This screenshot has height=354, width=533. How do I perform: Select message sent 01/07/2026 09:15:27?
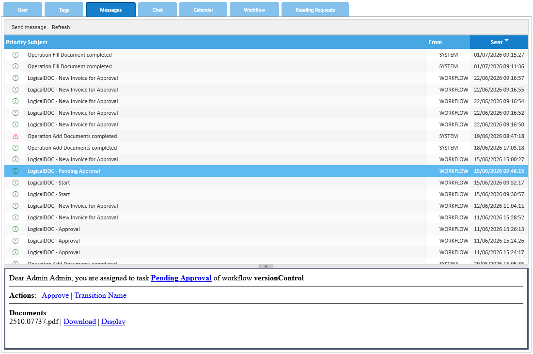click(x=266, y=55)
